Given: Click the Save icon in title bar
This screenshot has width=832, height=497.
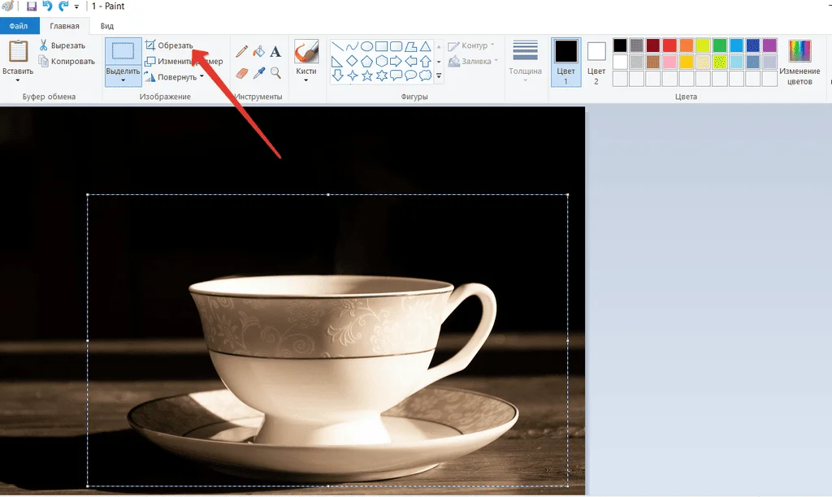Looking at the screenshot, I should click(x=32, y=6).
